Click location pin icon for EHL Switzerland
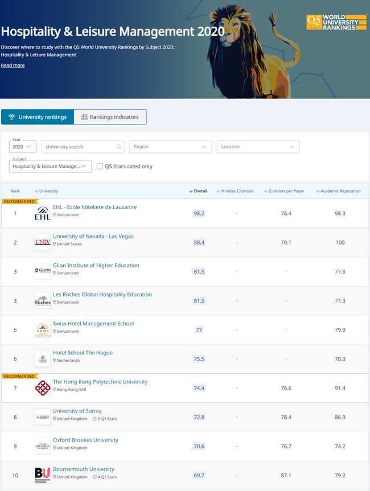370x491 pixels. [55, 215]
